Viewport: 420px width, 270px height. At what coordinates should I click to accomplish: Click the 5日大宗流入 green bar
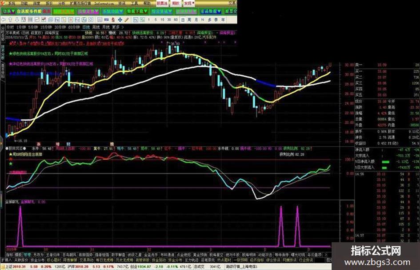click(x=384, y=168)
